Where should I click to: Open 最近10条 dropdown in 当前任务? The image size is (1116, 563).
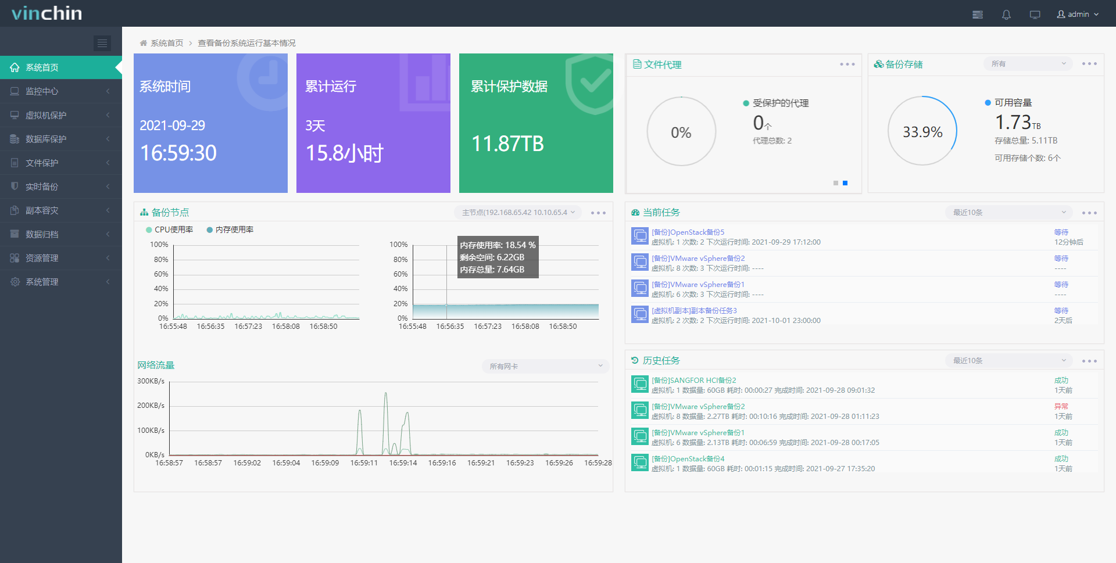[1009, 213]
